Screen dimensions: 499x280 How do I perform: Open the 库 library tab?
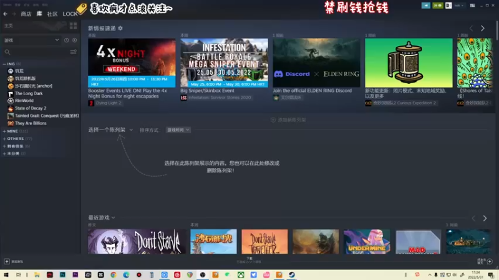coord(39,14)
